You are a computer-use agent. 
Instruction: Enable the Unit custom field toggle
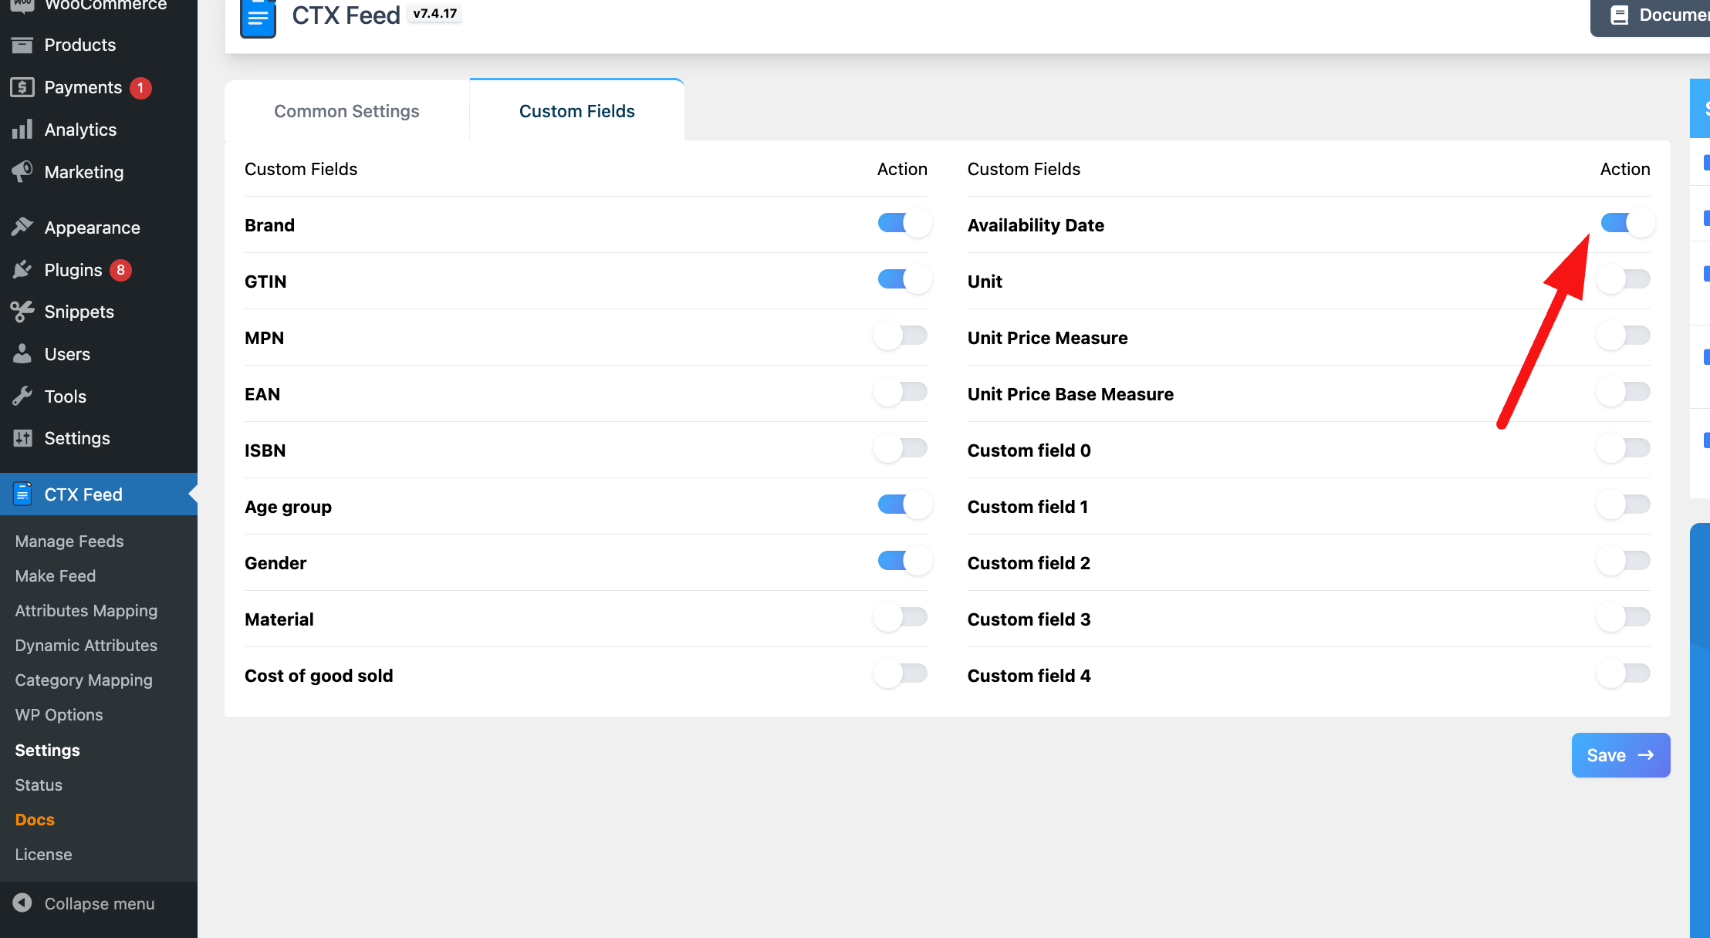tap(1624, 280)
